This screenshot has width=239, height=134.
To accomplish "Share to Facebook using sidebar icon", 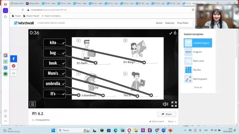I will click(x=13, y=59).
